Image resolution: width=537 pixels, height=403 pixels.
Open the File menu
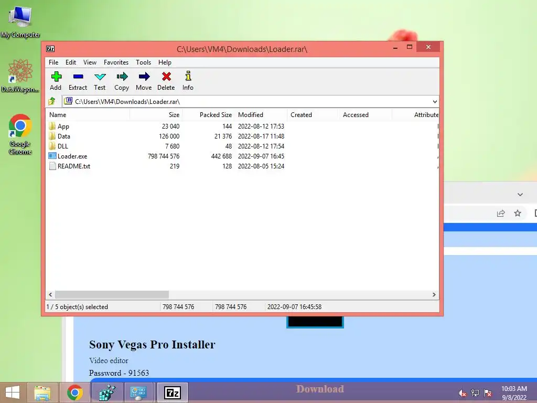click(53, 62)
